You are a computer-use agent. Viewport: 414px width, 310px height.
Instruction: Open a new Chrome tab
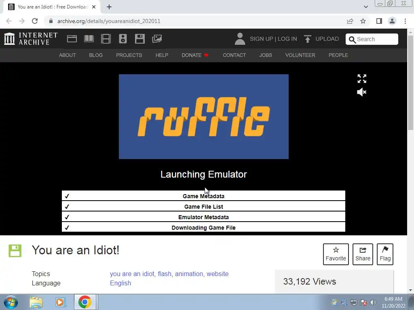(109, 7)
